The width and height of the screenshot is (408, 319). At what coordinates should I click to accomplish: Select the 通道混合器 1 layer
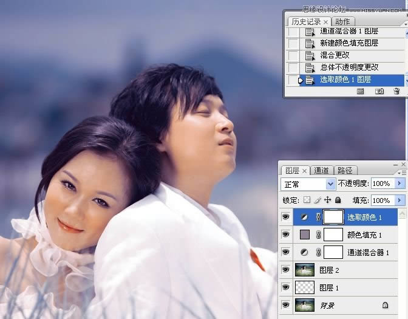click(x=364, y=252)
